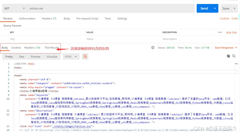
Task: Open the Pre-request Script tab
Action: (87, 19)
